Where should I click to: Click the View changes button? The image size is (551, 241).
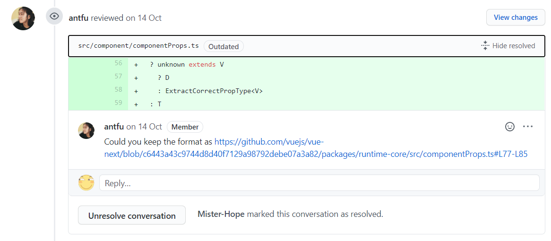(516, 17)
